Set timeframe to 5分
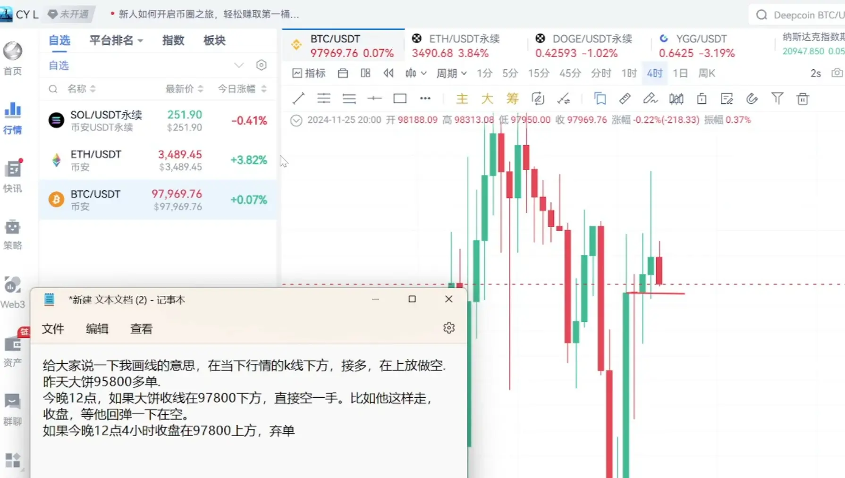 510,73
